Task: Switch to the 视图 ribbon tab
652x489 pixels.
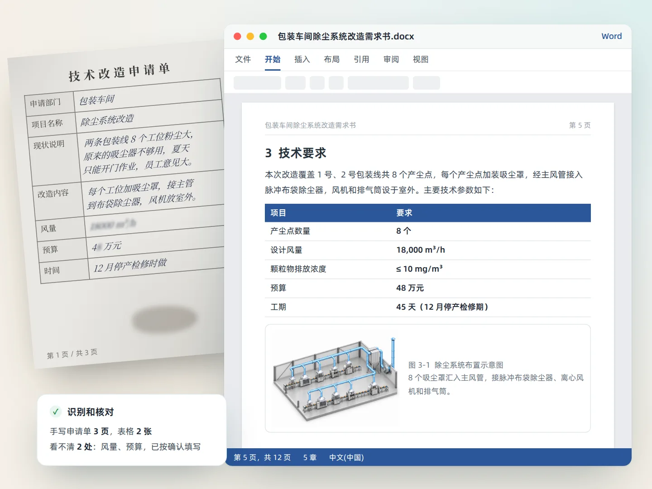Action: point(421,59)
